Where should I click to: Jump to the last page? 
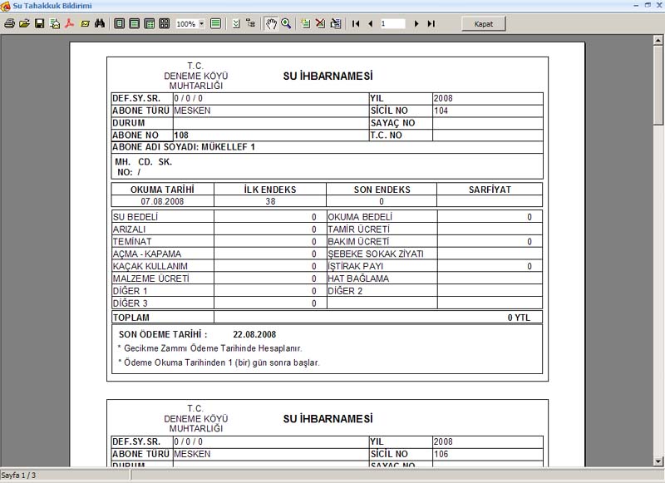tap(431, 24)
